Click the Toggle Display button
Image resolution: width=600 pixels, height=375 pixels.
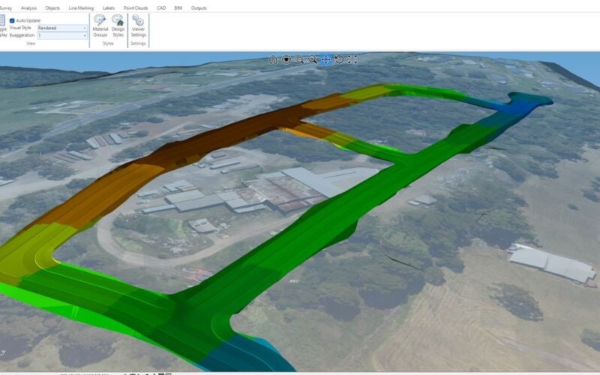click(2, 25)
